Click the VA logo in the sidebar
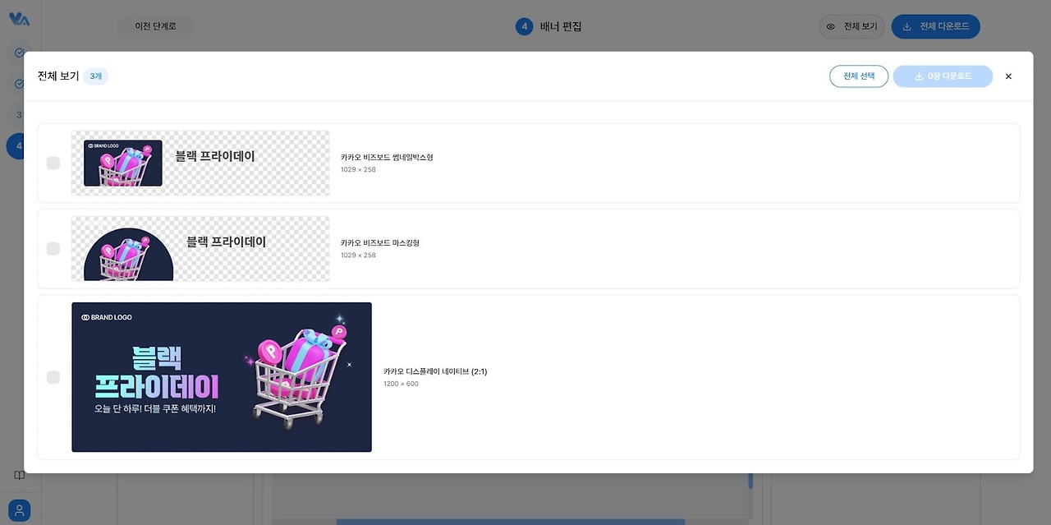 17,18
